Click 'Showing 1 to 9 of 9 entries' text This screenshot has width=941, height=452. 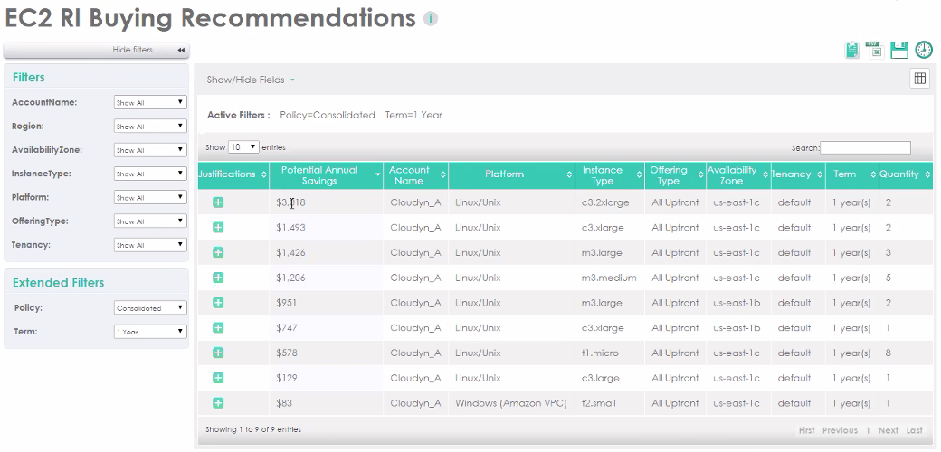(253, 429)
